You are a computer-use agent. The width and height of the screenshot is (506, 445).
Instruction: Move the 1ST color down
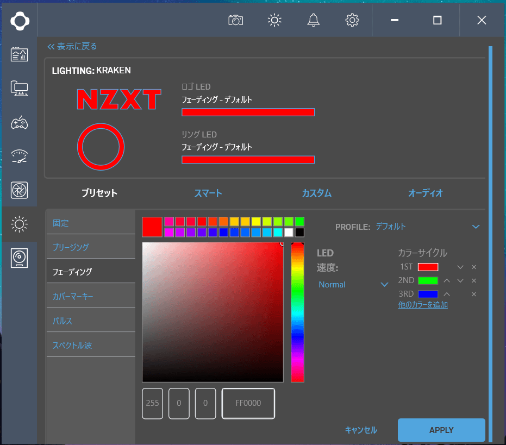click(x=460, y=267)
